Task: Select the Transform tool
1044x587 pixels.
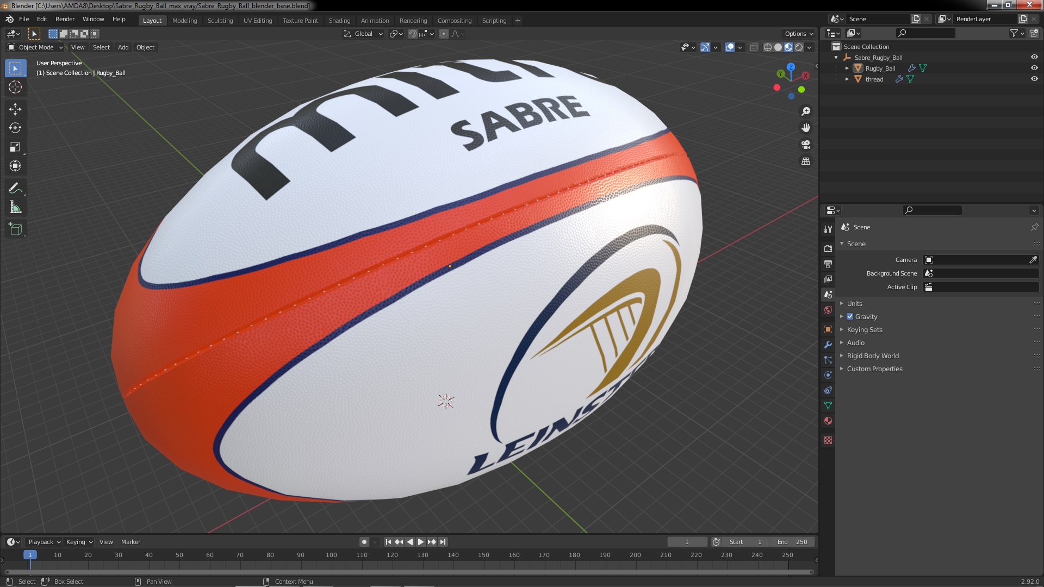Action: pyautogui.click(x=15, y=166)
